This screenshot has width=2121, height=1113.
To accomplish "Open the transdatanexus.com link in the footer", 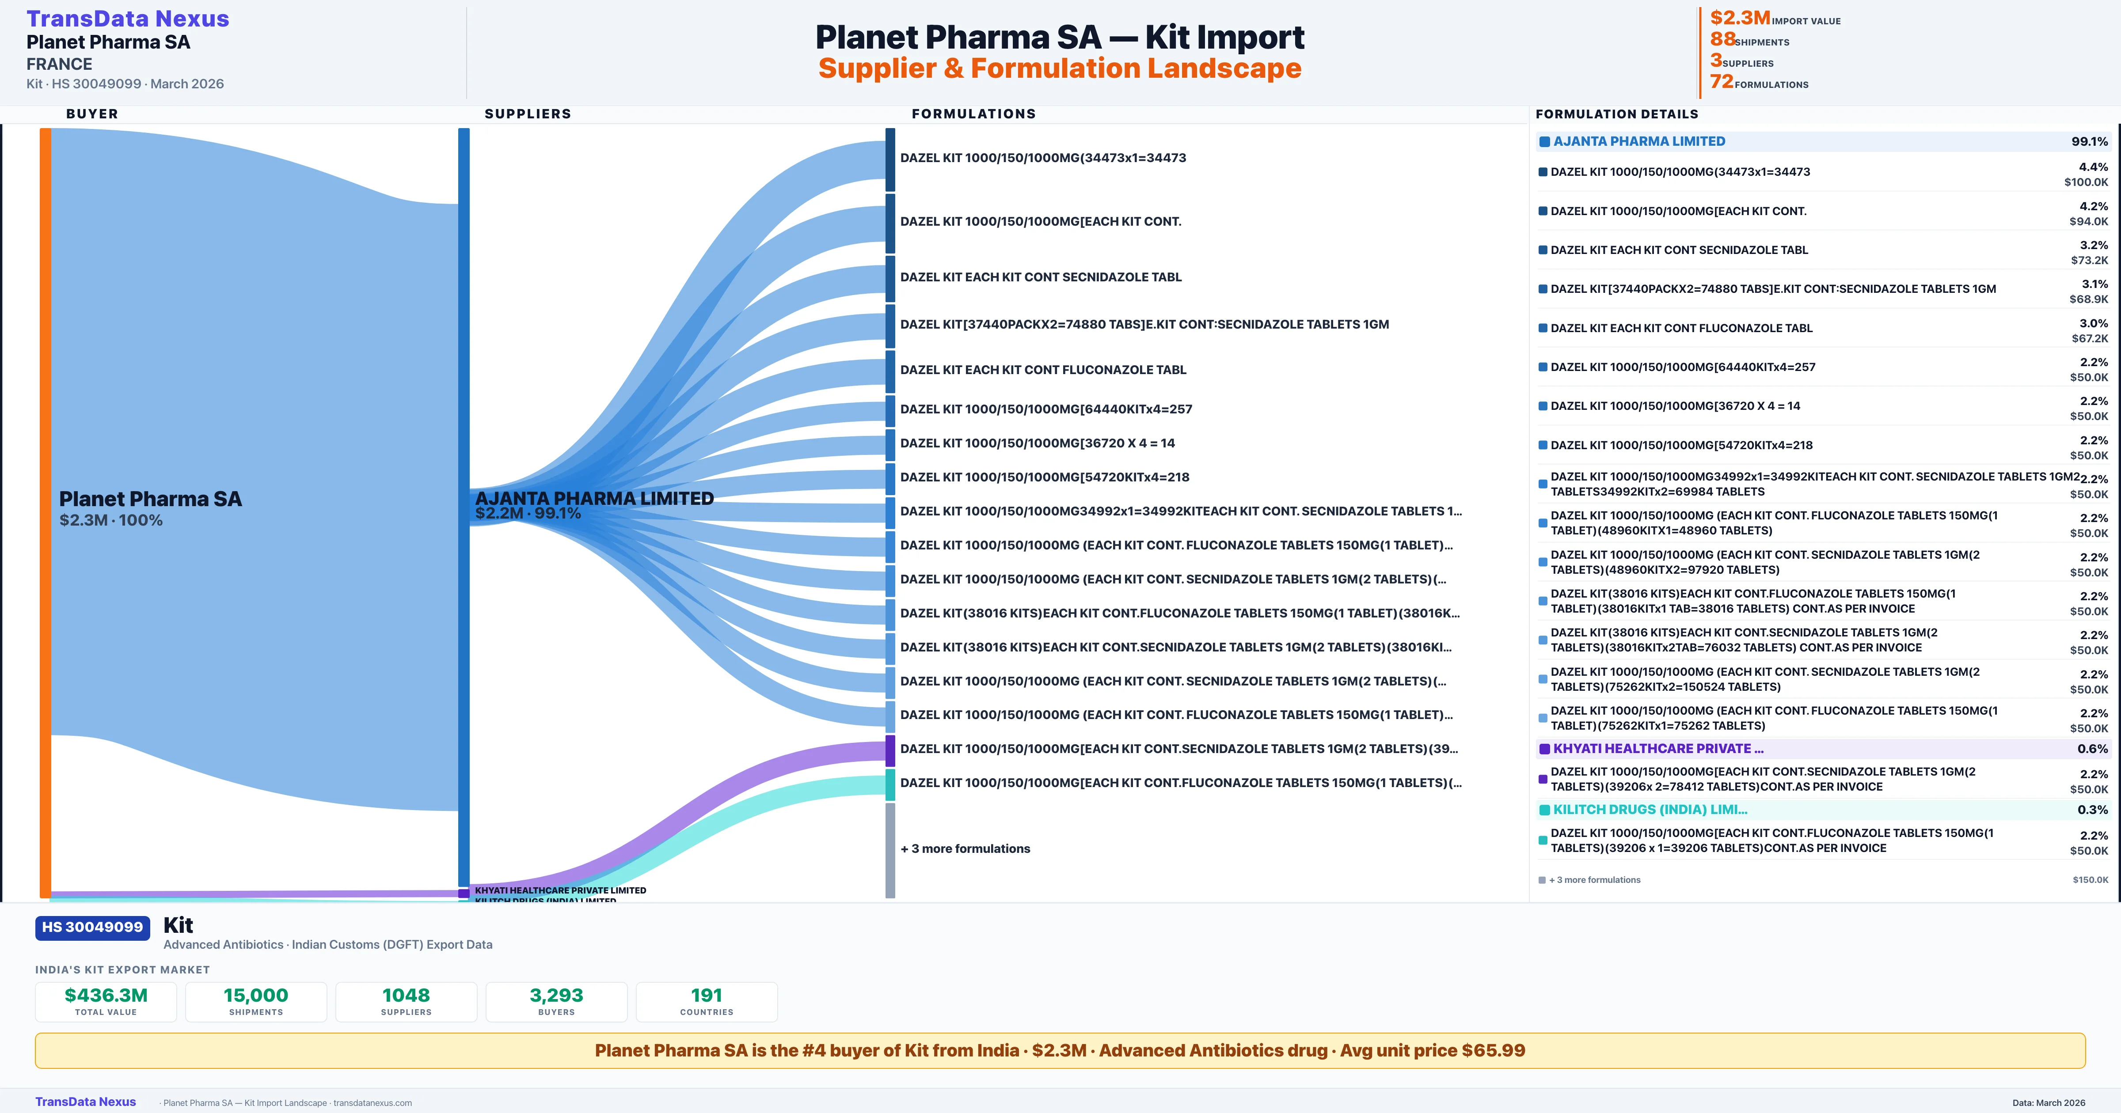I will [x=372, y=1102].
